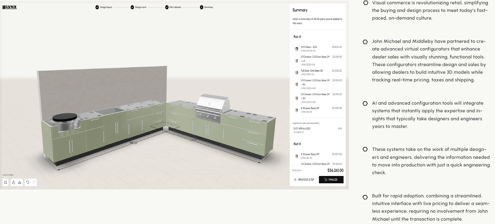The height and width of the screenshot is (224, 495).
Task: Toggle fullscreen view of the 3D scene
Action: coord(6,182)
